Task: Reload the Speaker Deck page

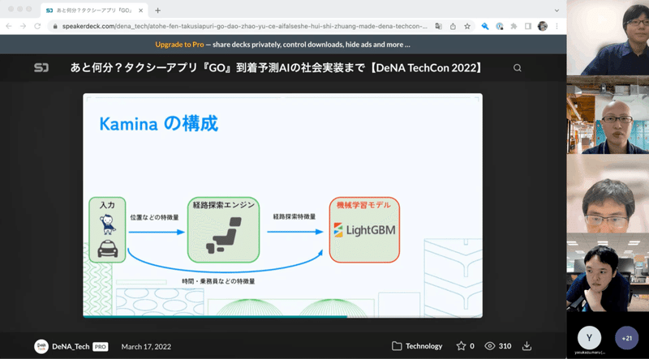Action: (x=37, y=26)
